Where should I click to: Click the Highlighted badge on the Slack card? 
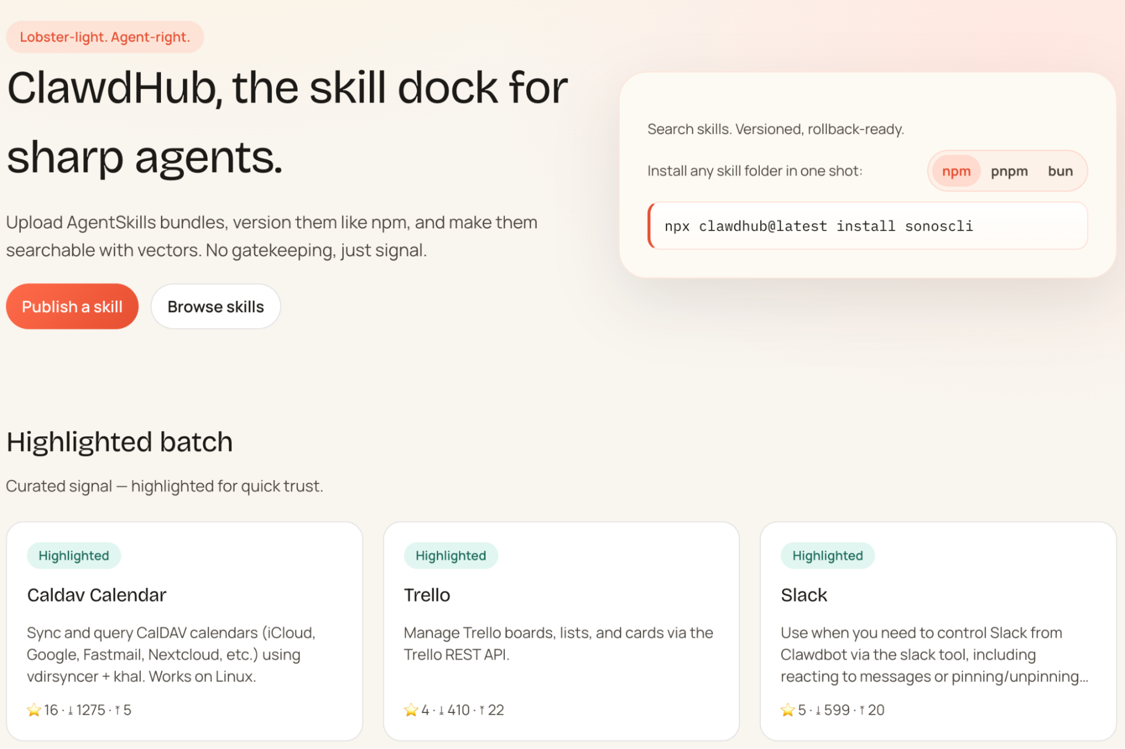[827, 556]
